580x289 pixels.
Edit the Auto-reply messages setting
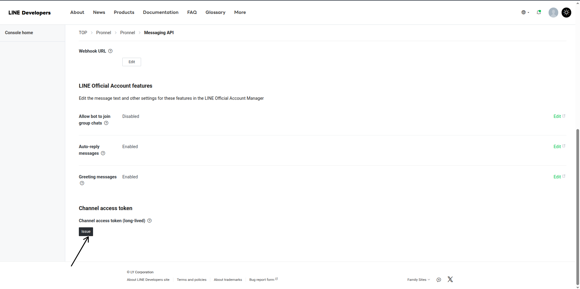point(559,147)
